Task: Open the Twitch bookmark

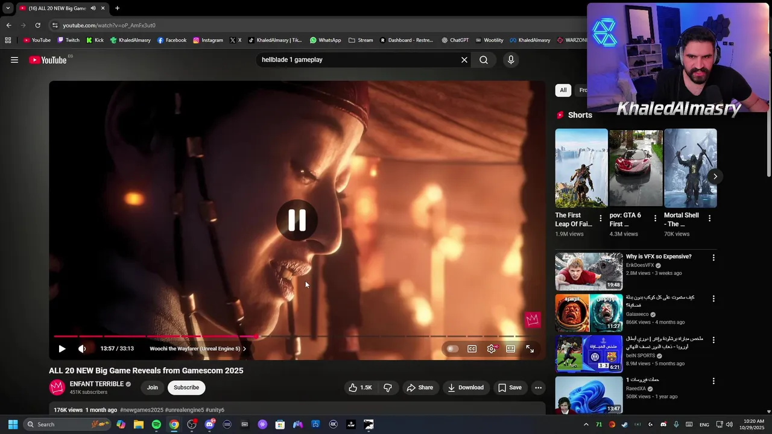Action: 68,40
